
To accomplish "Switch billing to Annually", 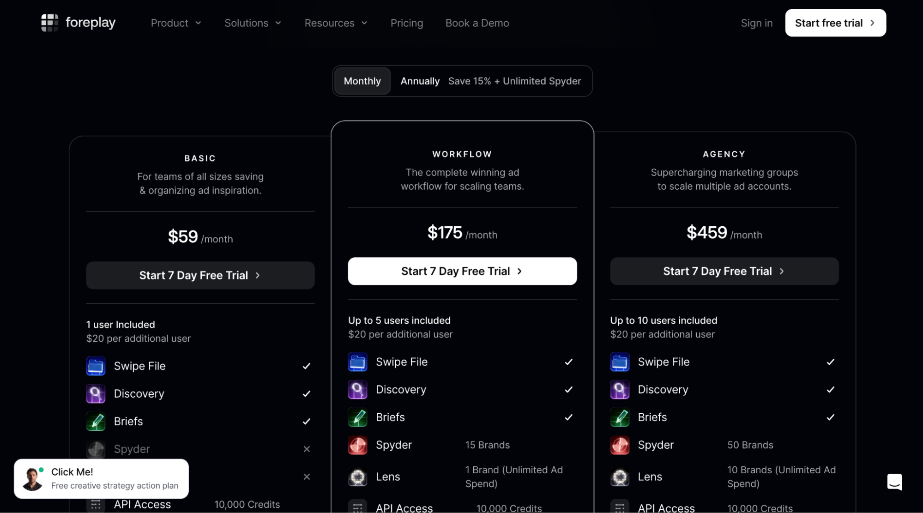I will pos(420,81).
